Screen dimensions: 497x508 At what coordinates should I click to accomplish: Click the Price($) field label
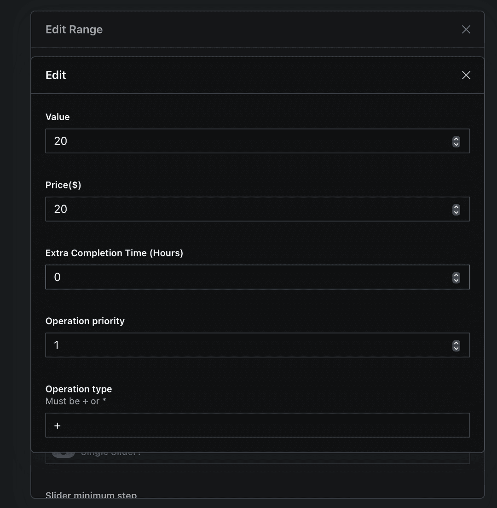[x=63, y=185]
